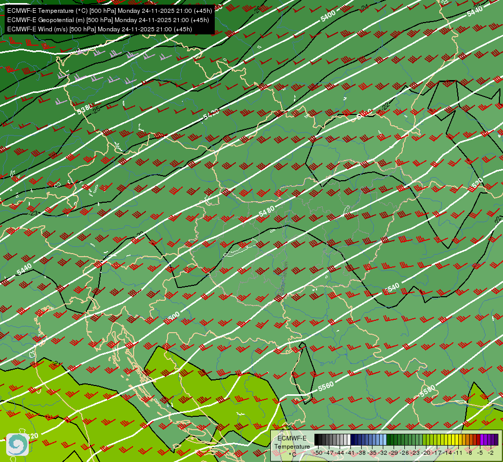503x462 pixels.
Task: Click the -17 tick value in legend
Action: coord(437,453)
